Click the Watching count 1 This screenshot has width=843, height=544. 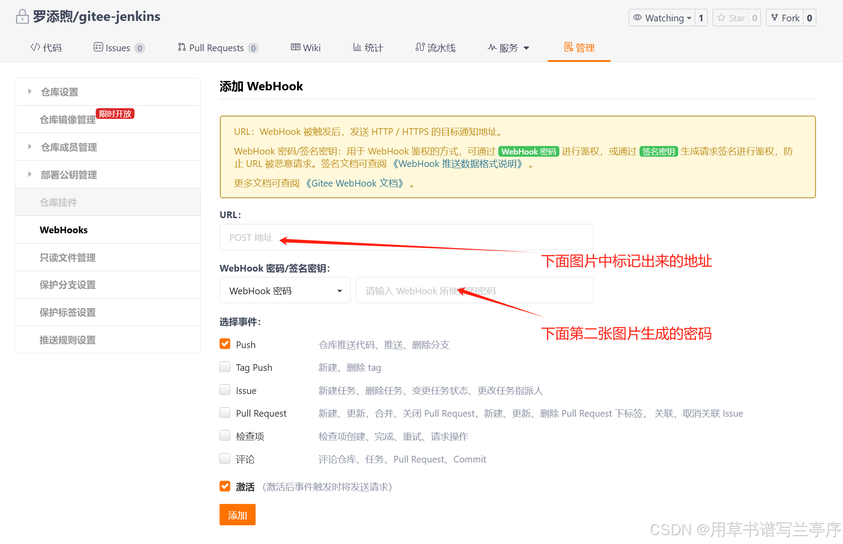[x=701, y=18]
